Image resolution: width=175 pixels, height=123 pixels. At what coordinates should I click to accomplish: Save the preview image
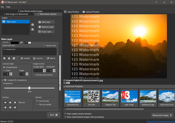click(72, 12)
